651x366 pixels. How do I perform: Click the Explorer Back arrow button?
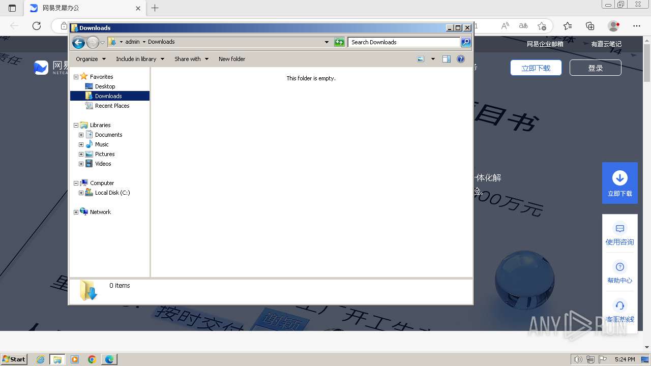point(78,43)
